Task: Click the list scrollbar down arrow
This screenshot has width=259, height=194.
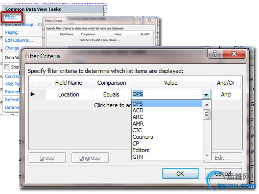Action: [x=207, y=155]
